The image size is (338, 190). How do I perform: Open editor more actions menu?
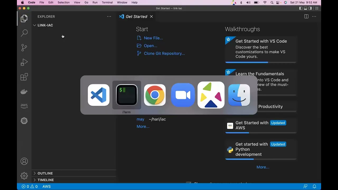[x=314, y=16]
